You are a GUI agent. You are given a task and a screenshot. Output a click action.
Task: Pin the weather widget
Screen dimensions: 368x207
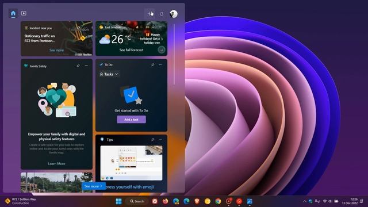[x=153, y=27]
